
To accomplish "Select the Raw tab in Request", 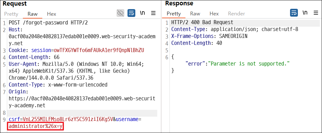I will 33,14.
